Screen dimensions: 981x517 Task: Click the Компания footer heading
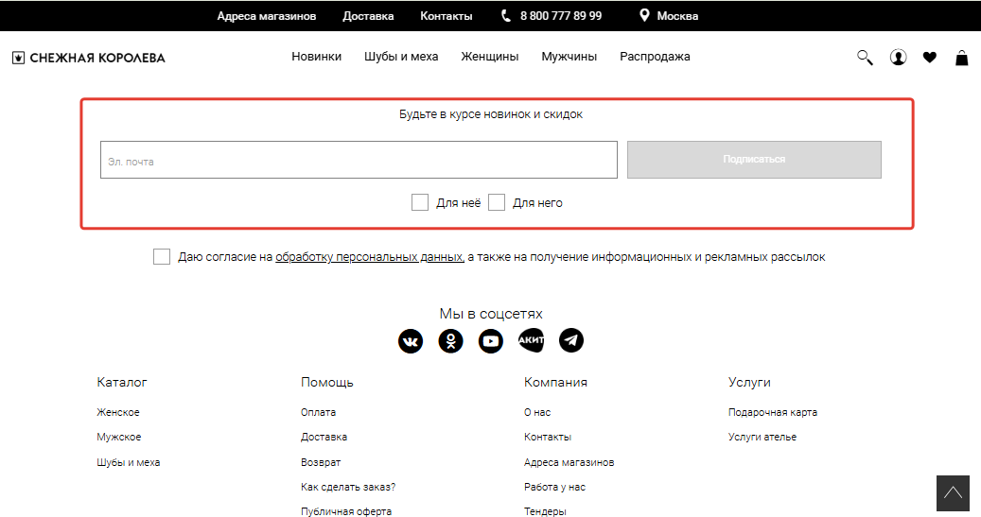[555, 382]
